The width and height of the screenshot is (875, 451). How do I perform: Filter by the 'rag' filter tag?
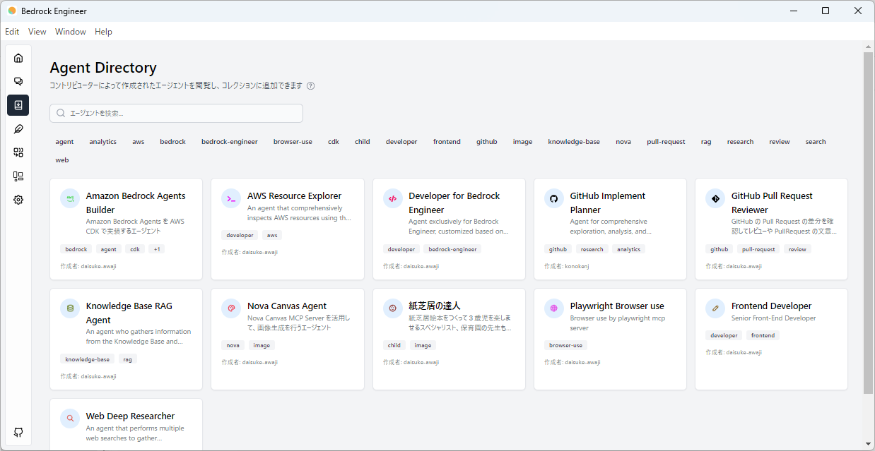coord(706,142)
